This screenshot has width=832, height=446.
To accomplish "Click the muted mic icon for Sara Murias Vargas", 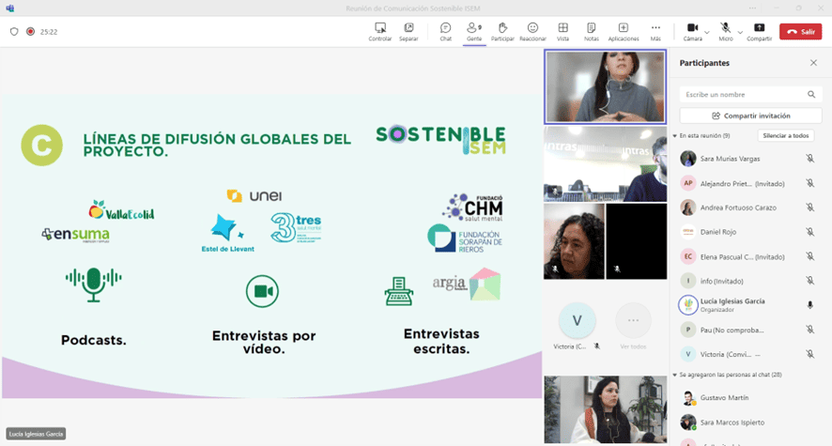I will (x=810, y=159).
